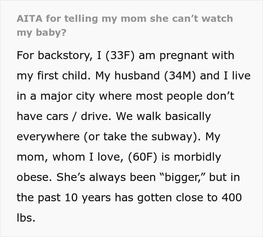Click the phrase 'major city' in the paragraph
This screenshot has height=237, width=263.
(x=68, y=96)
